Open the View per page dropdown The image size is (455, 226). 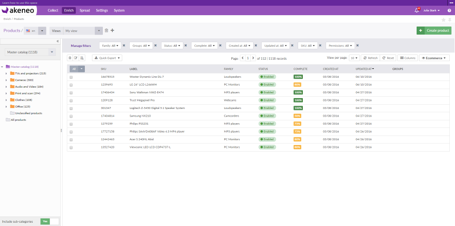coord(355,58)
